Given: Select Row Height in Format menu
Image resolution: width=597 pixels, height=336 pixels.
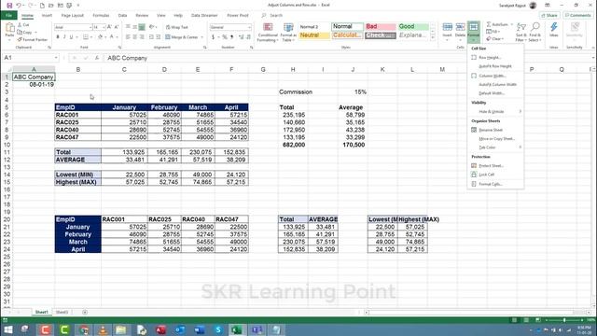Looking at the screenshot, I should pyautogui.click(x=495, y=58).
